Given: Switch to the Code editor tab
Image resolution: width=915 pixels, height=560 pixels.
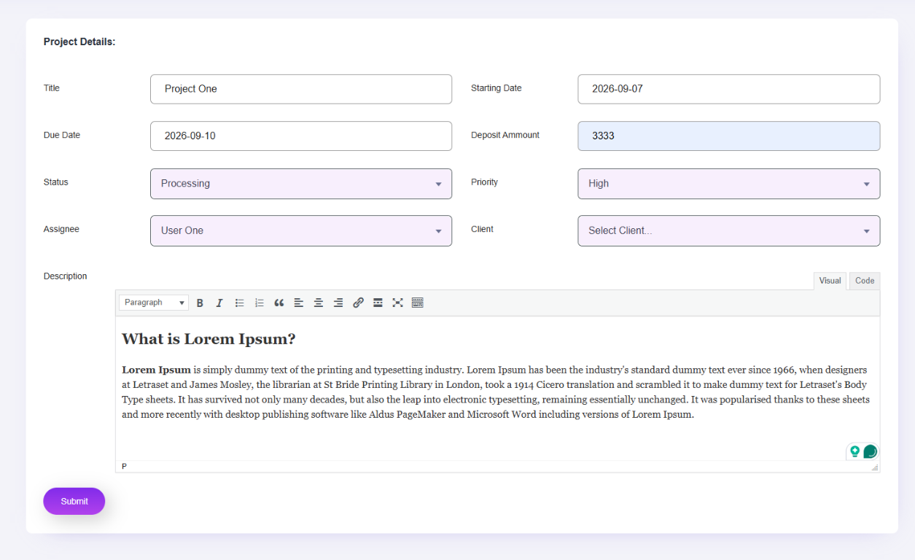Looking at the screenshot, I should tap(865, 281).
